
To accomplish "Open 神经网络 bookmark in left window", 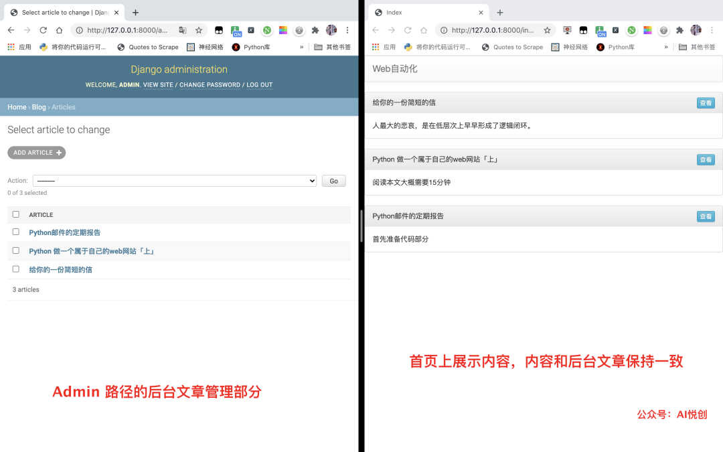I will point(205,47).
